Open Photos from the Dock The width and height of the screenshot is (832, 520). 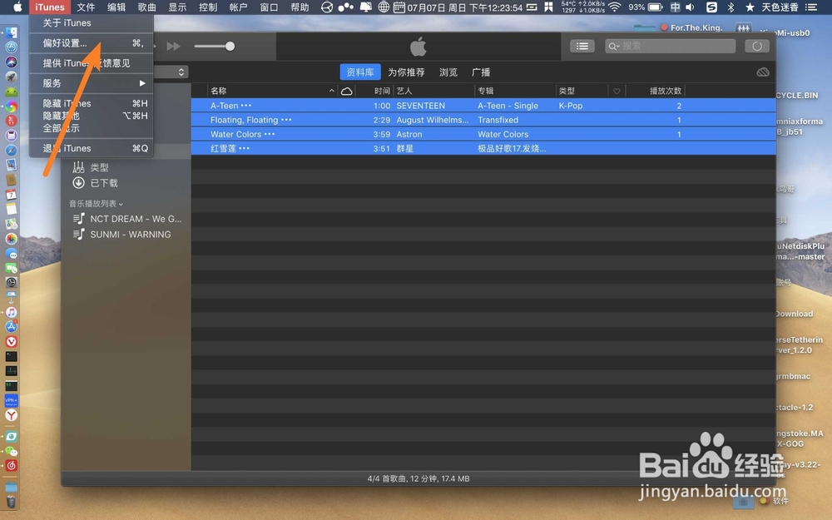click(11, 239)
